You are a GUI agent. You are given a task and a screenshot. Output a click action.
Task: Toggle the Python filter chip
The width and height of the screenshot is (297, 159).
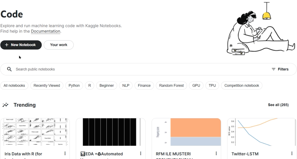pyautogui.click(x=74, y=86)
